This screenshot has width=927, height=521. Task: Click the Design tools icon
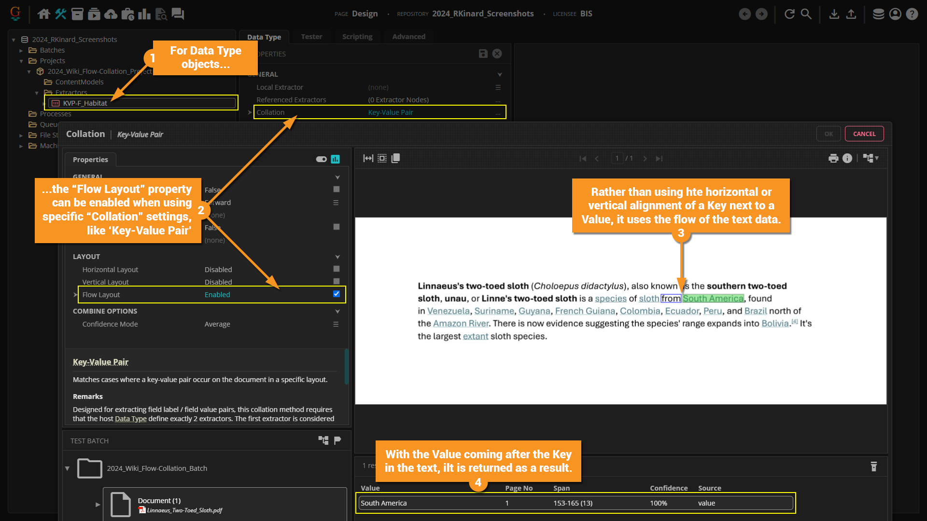61,14
